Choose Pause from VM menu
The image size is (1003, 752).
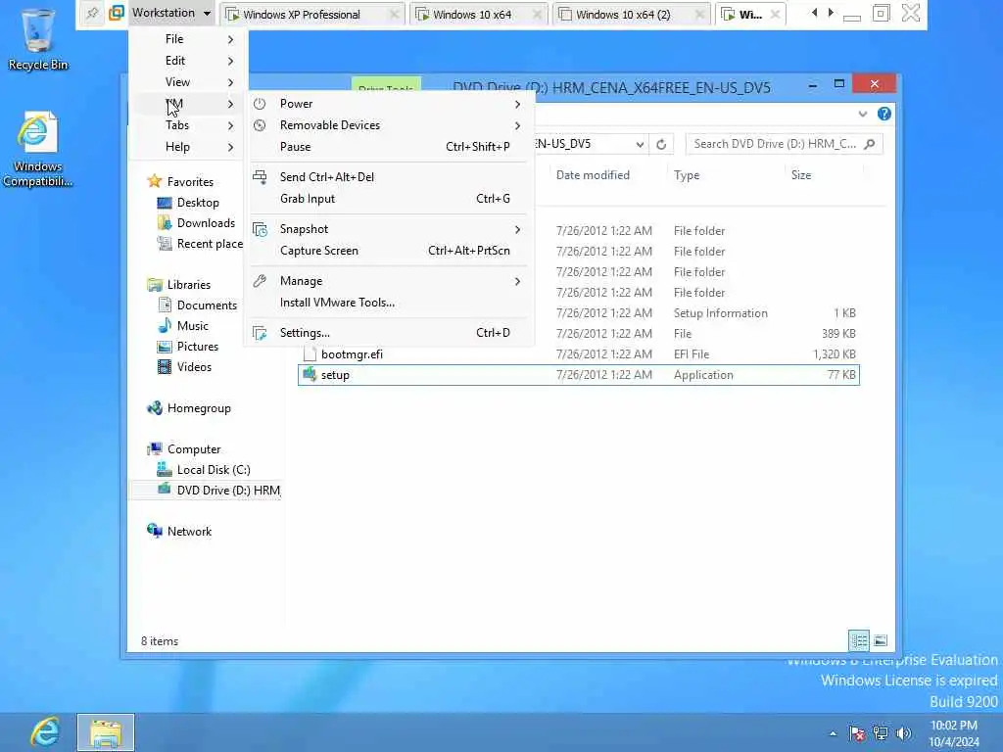389,147
